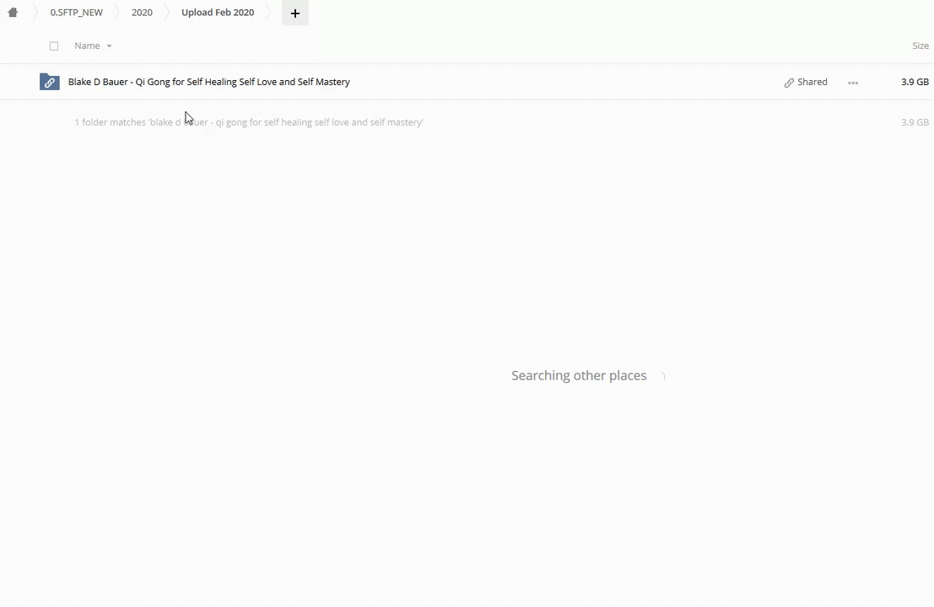Click the chevron after Upload Feb 2020
Viewport: 934px width, 607px height.
tap(269, 13)
